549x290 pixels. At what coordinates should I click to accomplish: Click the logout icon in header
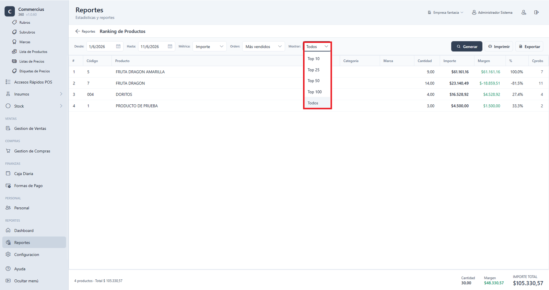[x=536, y=12]
